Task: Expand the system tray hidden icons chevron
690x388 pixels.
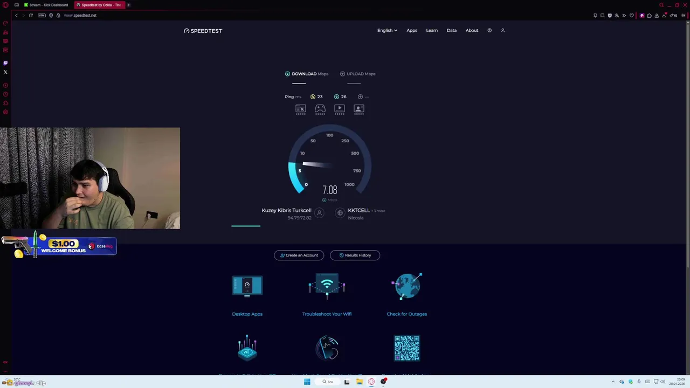Action: [613, 382]
